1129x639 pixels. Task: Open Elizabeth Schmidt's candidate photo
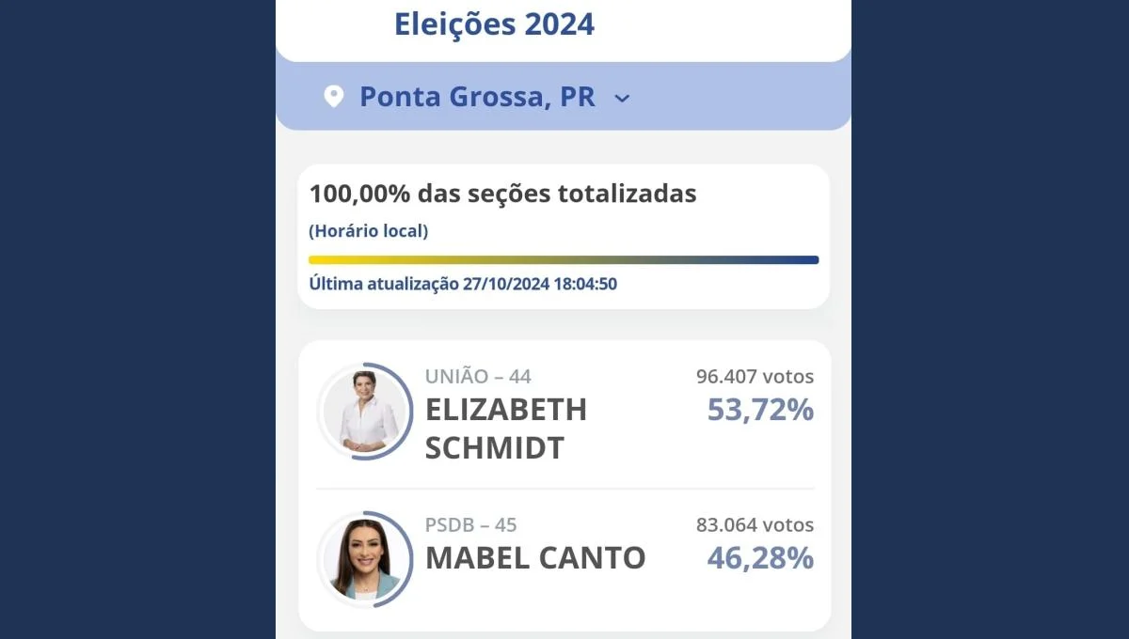[365, 411]
